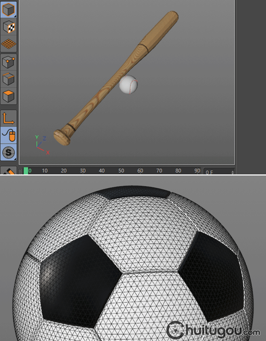
Task: Click the green playhead at frame 0
Action: (x=26, y=171)
